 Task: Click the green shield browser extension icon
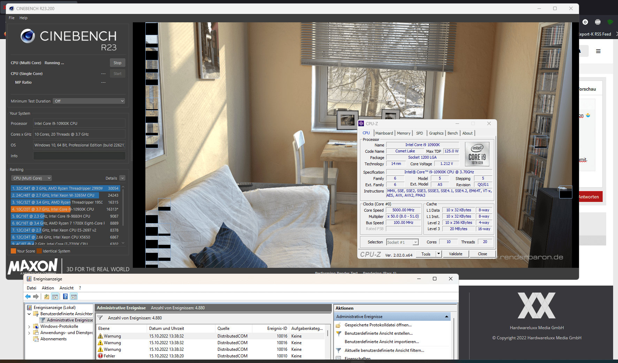point(610,22)
